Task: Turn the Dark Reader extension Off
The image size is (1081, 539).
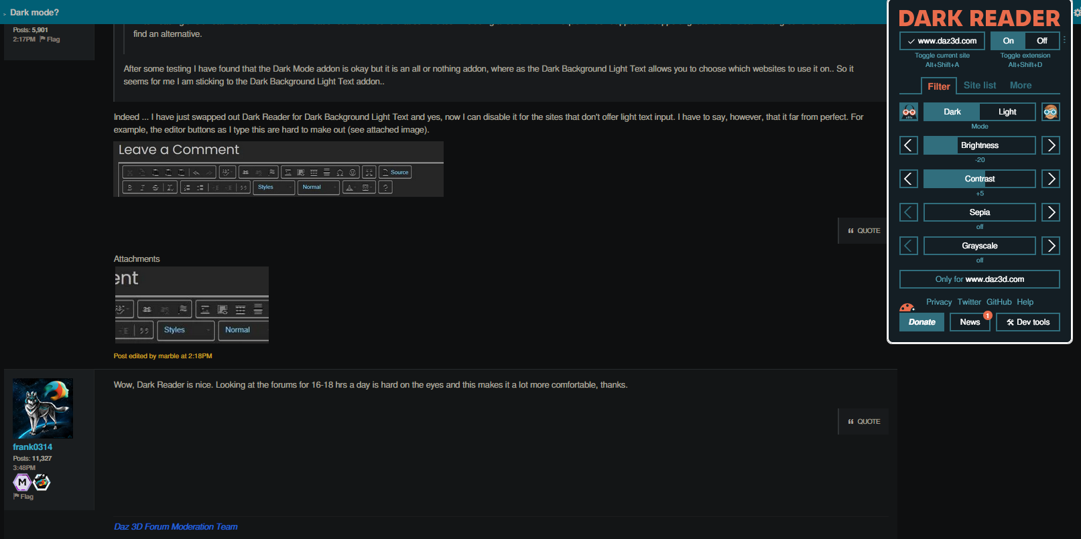Action: (x=1042, y=41)
